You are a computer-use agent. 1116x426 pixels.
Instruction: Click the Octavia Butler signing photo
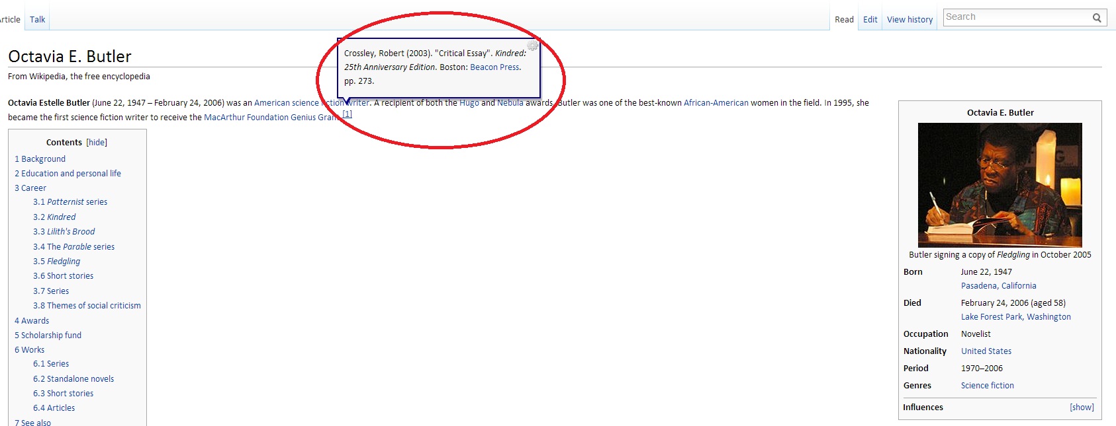click(1000, 184)
